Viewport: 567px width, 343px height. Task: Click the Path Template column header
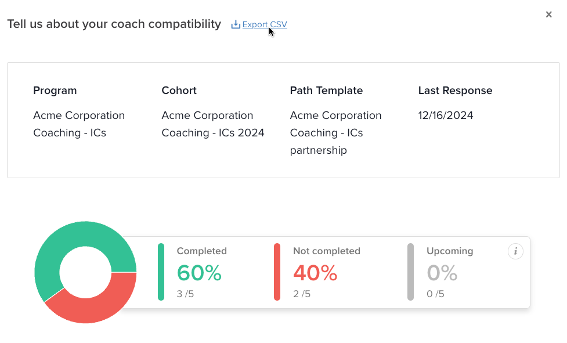point(326,91)
